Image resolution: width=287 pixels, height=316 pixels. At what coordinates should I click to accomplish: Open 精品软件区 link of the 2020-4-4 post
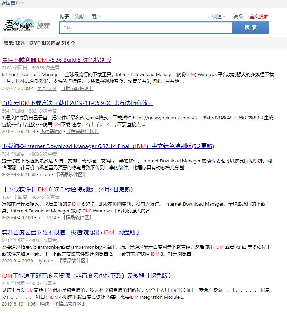(x=77, y=217)
